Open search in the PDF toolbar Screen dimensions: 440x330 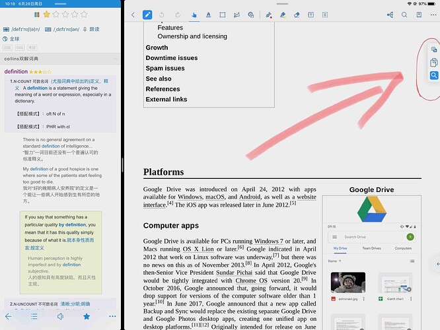coord(404,15)
